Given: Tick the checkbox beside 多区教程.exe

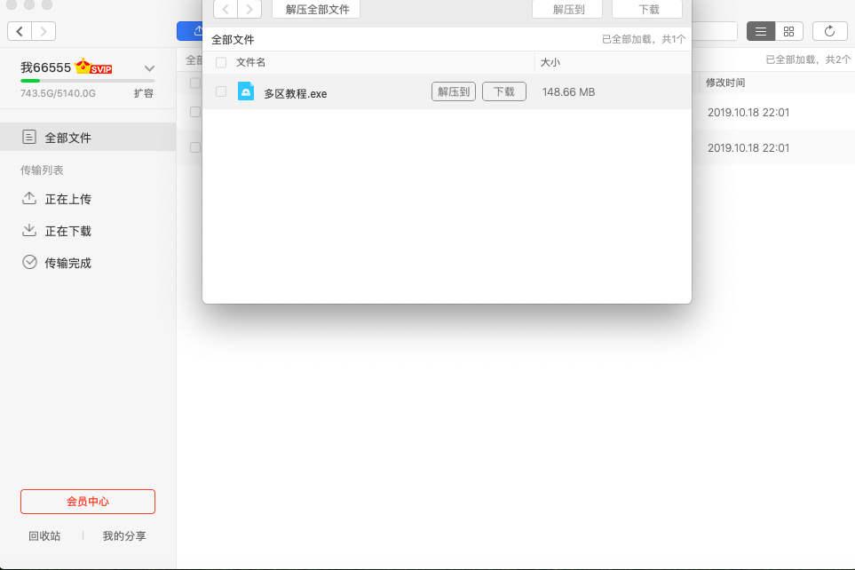Looking at the screenshot, I should (x=221, y=91).
